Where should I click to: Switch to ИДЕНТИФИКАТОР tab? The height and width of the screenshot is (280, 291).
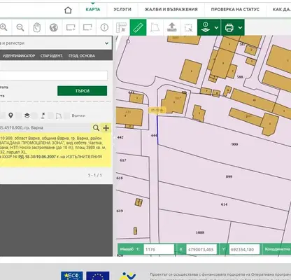19,56
